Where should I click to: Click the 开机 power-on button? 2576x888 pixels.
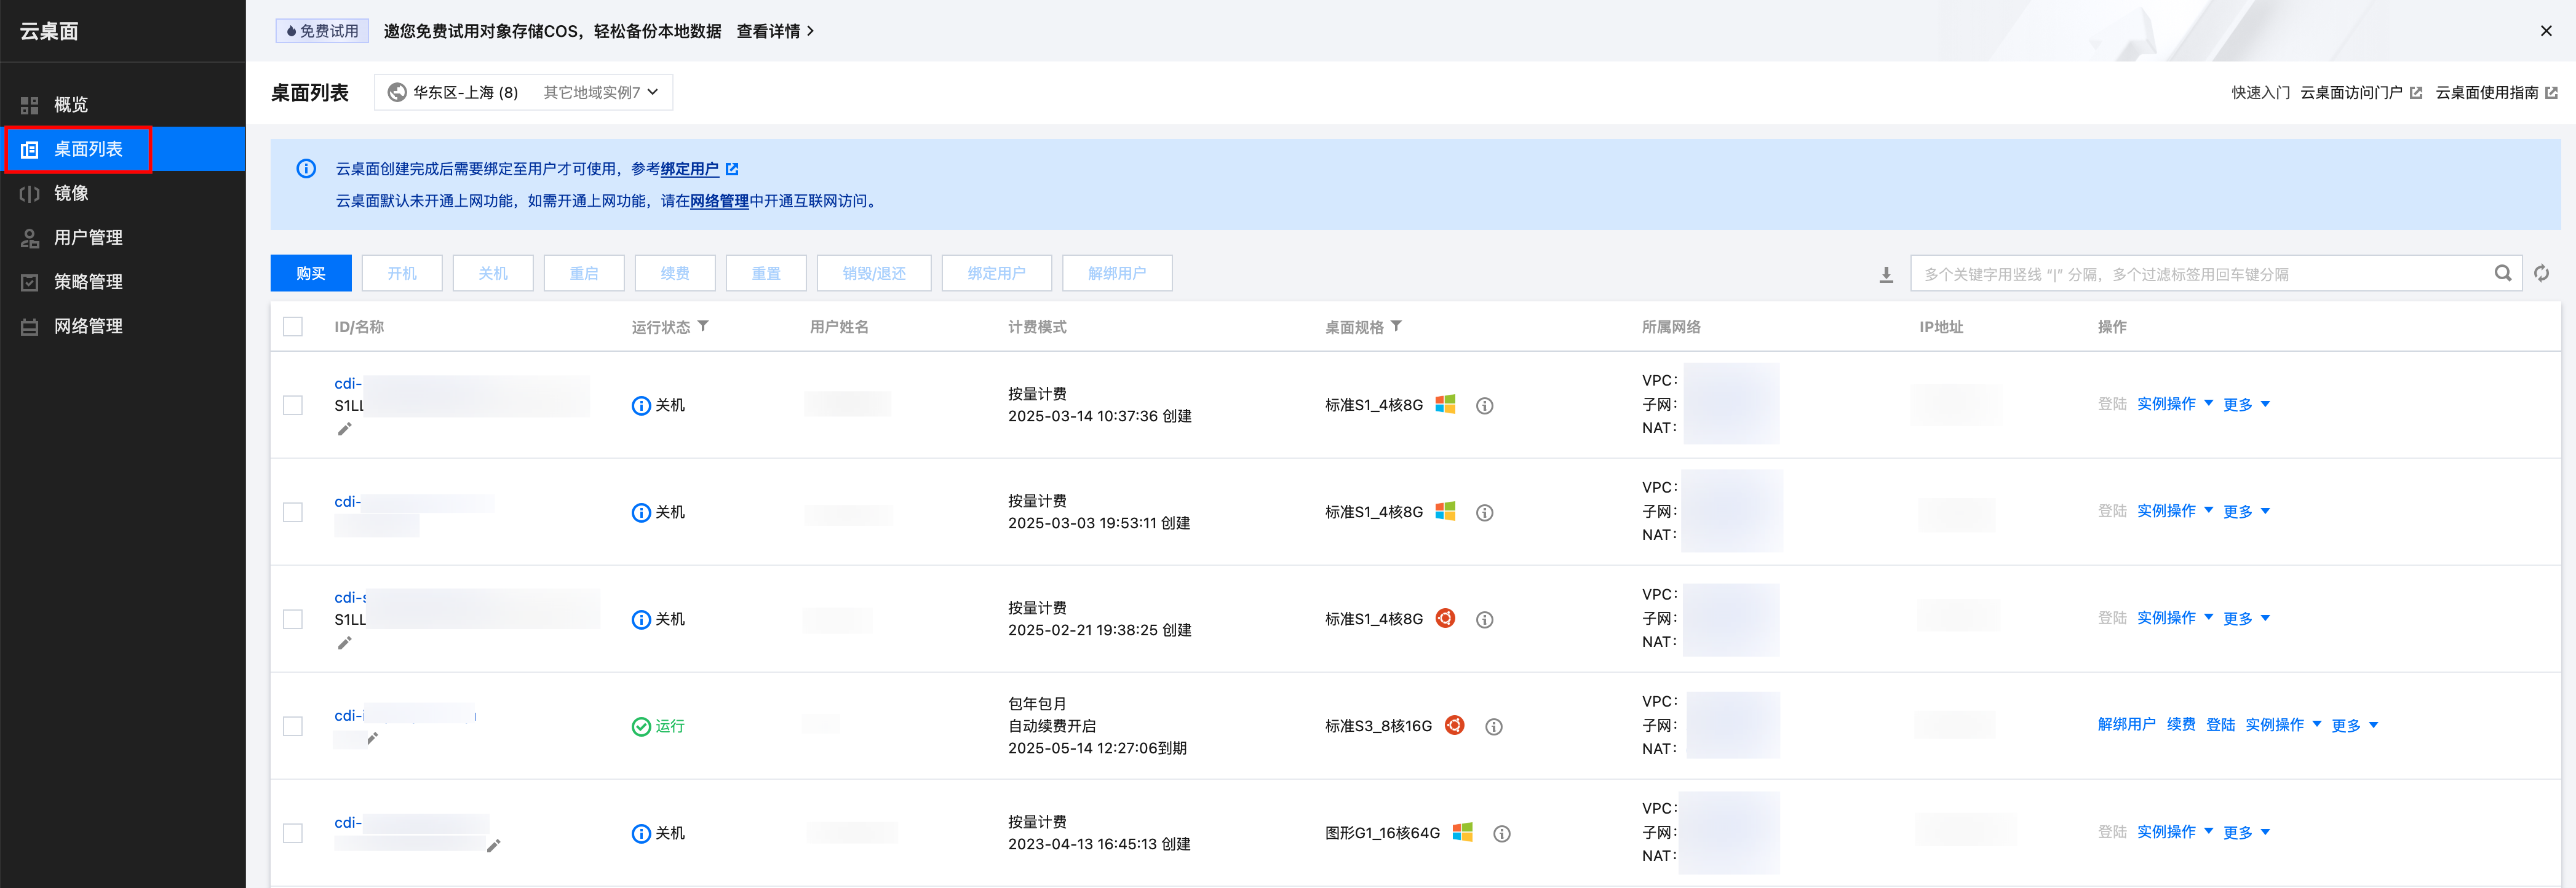pyautogui.click(x=402, y=273)
